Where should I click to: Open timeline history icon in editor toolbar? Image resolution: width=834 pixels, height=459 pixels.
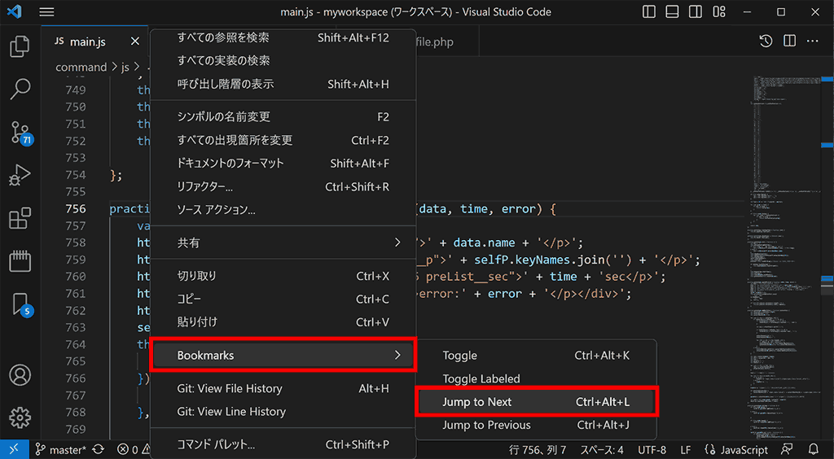tap(766, 41)
